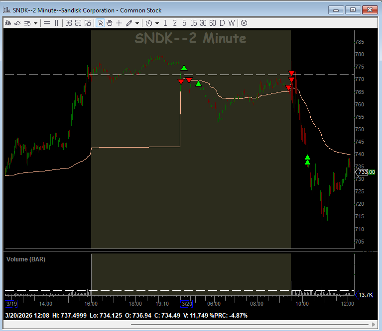Switch chart to Daily (D) interval
Screen dimensions: 382x331
coord(222,23)
